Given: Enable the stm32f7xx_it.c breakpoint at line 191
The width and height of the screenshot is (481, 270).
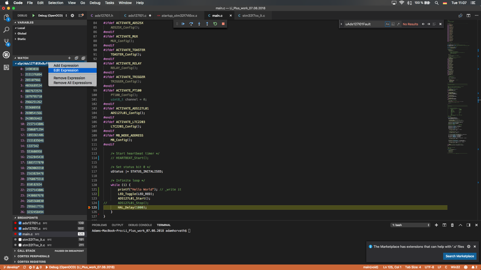Looking at the screenshot, I should 20,239.
